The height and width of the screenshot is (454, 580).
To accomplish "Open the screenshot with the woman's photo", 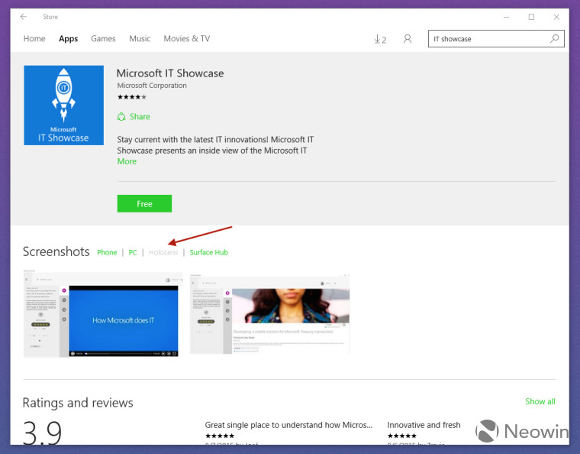I will (269, 314).
